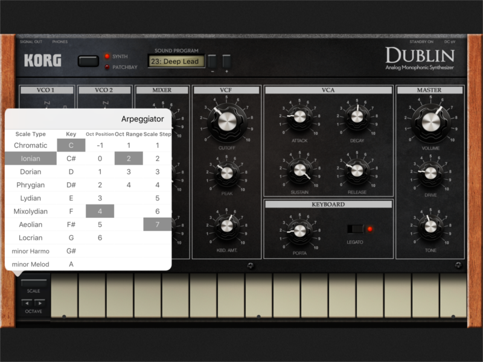The height and width of the screenshot is (362, 483).
Task: Choose the minor Melod scale type
Action: [31, 264]
